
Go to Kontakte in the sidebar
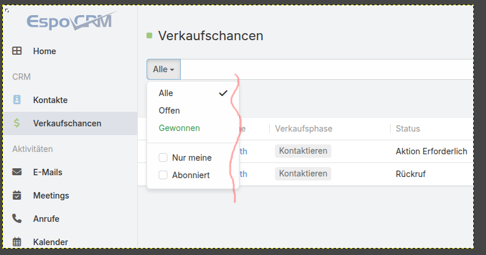(x=50, y=100)
